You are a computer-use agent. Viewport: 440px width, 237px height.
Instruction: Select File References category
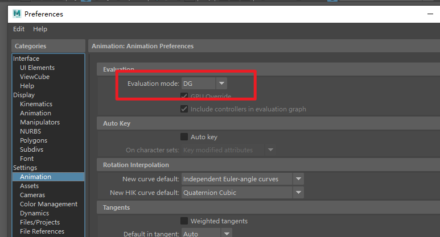[42, 231]
